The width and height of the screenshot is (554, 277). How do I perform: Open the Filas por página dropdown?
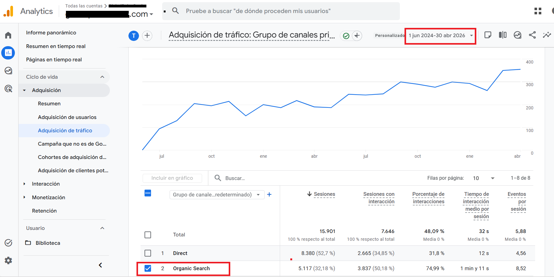484,178
